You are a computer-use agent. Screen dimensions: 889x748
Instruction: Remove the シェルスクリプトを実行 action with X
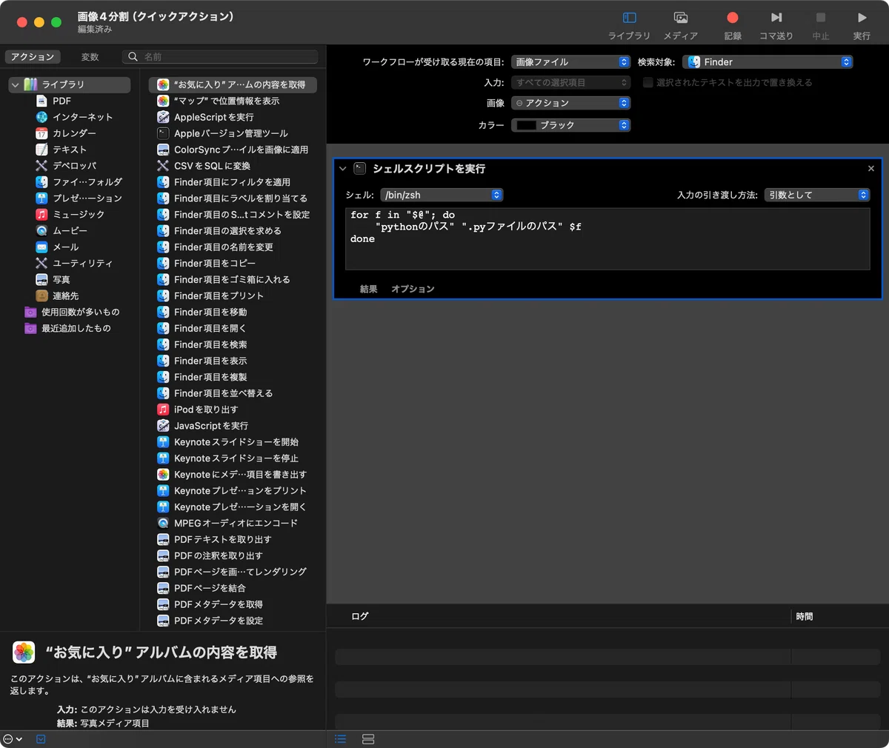click(871, 169)
